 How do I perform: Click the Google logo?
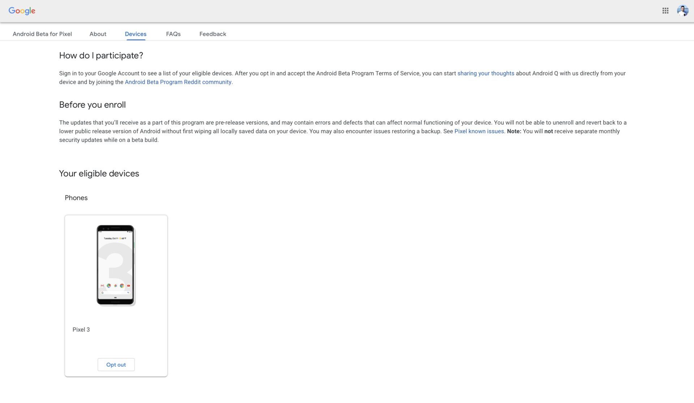(22, 11)
